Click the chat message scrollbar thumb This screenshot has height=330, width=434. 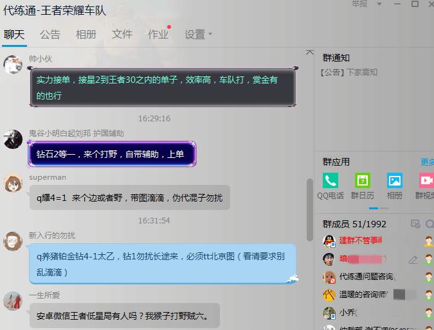(x=310, y=210)
